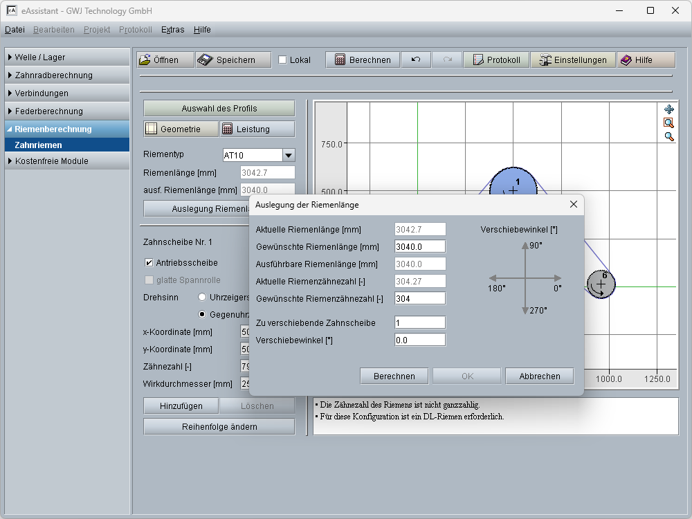Enable the Lokal checkbox
Screen dimensions: 692x519
tap(282, 60)
